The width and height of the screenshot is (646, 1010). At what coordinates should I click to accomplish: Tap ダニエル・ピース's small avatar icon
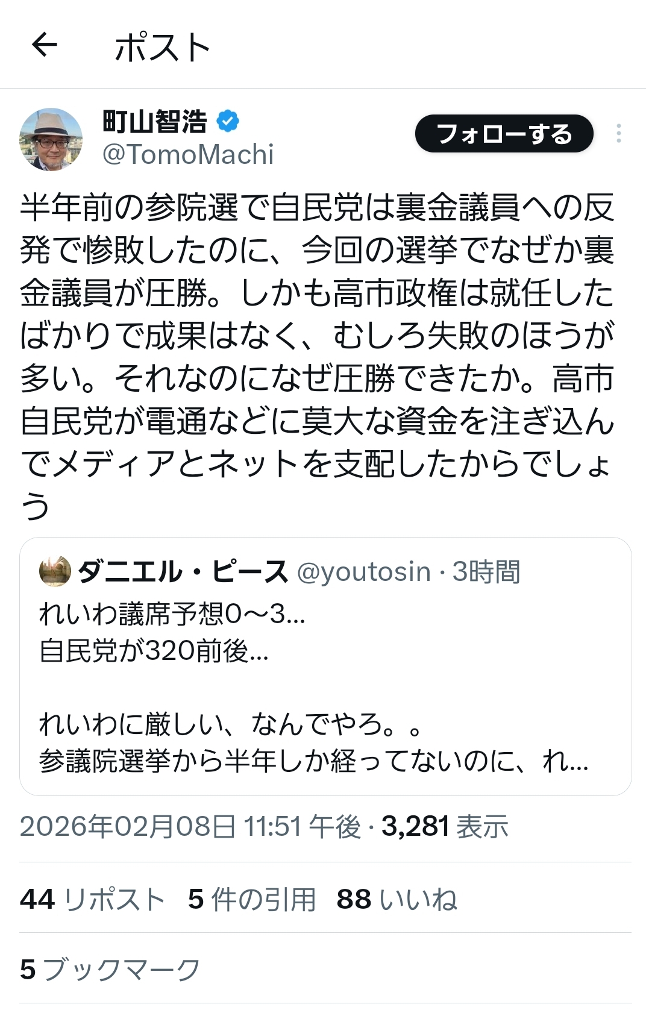(55, 572)
